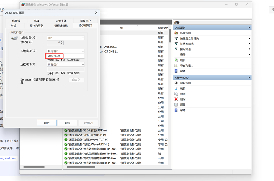Click the filter by profile funnel icon
This screenshot has height=181, width=274.
coord(176,39)
